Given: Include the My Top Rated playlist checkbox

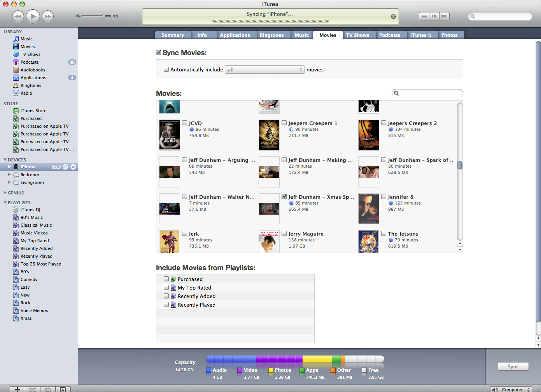Looking at the screenshot, I should tap(166, 288).
